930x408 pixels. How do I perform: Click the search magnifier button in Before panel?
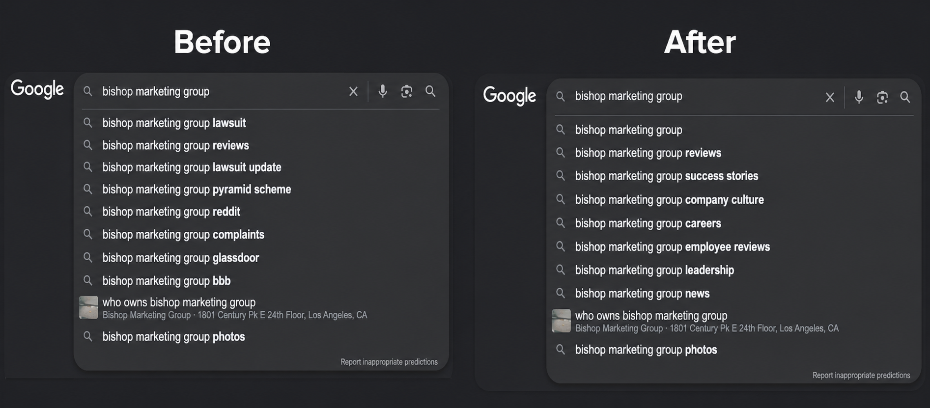point(430,91)
